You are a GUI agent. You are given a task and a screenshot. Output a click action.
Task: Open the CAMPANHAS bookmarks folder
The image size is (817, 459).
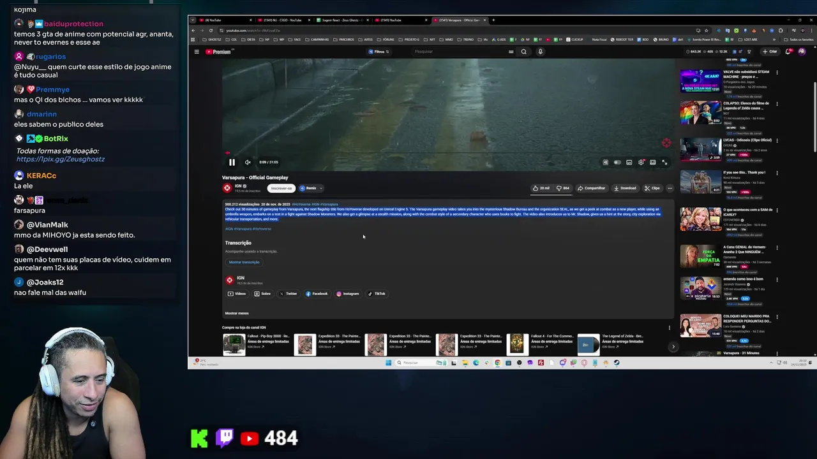317,40
